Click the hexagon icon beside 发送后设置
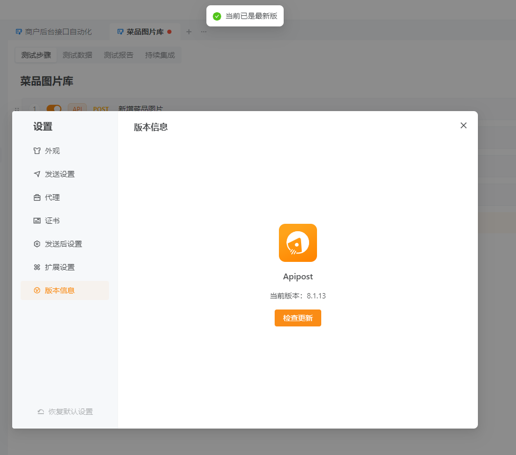Viewport: 516px width, 455px height. (x=37, y=244)
